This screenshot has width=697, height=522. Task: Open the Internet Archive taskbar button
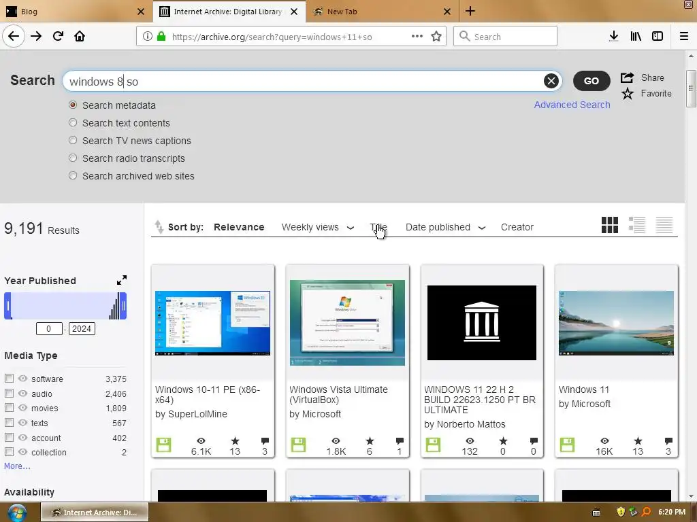click(94, 512)
